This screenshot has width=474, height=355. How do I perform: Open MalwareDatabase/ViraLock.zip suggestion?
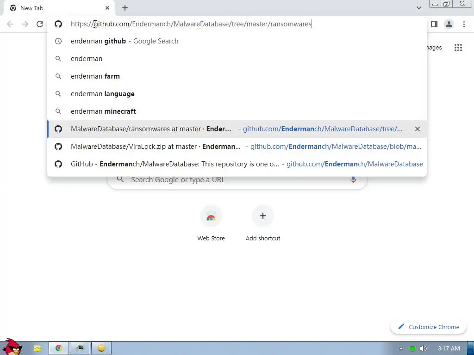pyautogui.click(x=237, y=147)
